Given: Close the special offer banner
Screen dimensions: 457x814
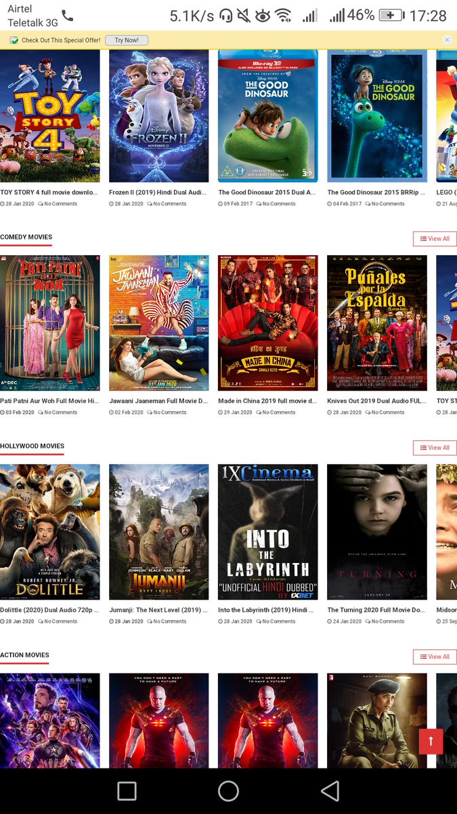Looking at the screenshot, I should point(447,40).
